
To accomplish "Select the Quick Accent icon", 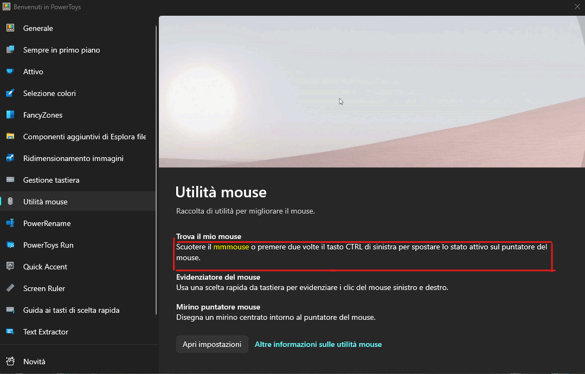I will pyautogui.click(x=10, y=266).
